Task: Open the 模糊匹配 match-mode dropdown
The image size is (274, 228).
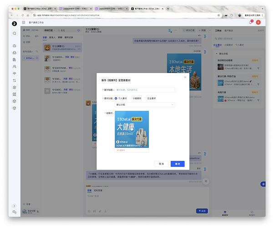Action: 49,30
